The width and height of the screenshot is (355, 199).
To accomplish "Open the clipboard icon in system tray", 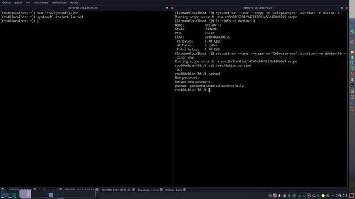I will pyautogui.click(x=270, y=196).
